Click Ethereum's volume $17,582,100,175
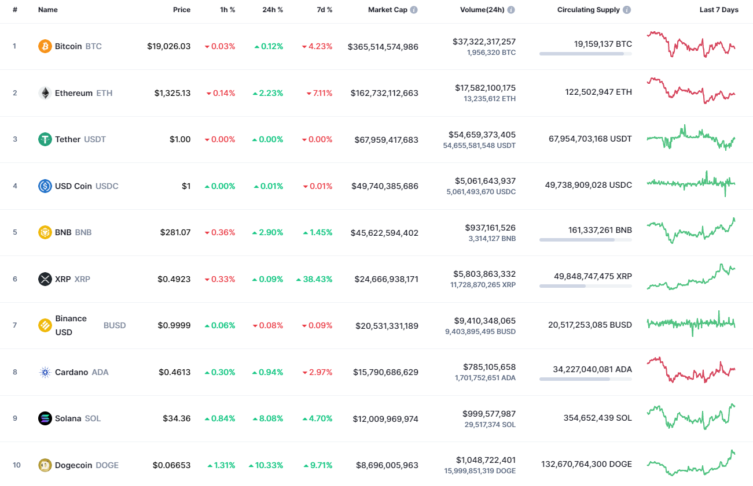This screenshot has width=753, height=486. click(x=485, y=88)
